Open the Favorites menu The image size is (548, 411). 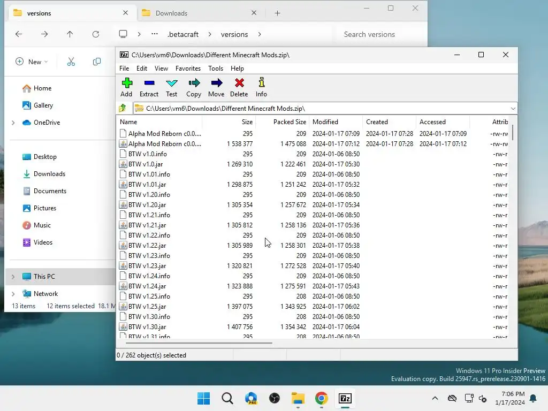[188, 68]
